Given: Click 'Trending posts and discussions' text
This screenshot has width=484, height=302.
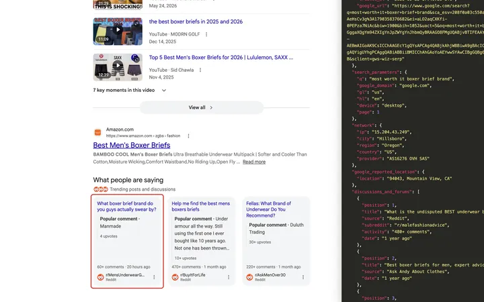Looking at the screenshot, I should 143,189.
